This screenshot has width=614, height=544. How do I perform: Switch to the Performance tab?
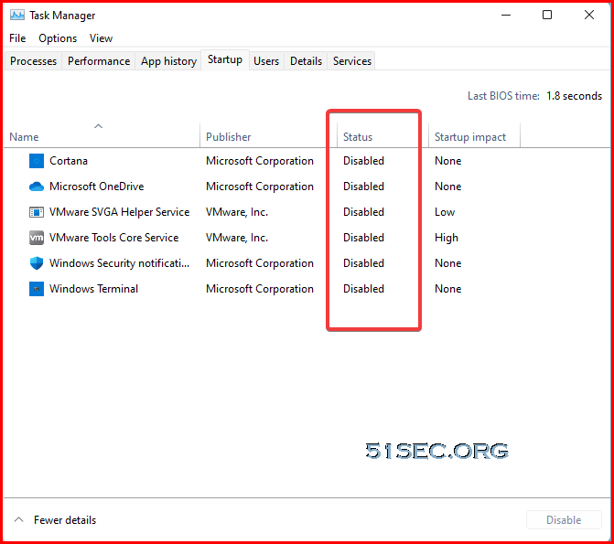click(99, 61)
